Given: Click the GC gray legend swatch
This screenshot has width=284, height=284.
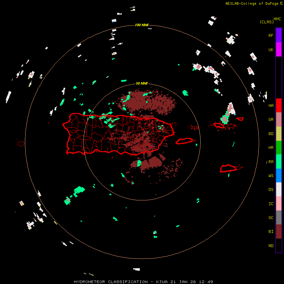Looking at the screenshot, I should (x=279, y=217).
